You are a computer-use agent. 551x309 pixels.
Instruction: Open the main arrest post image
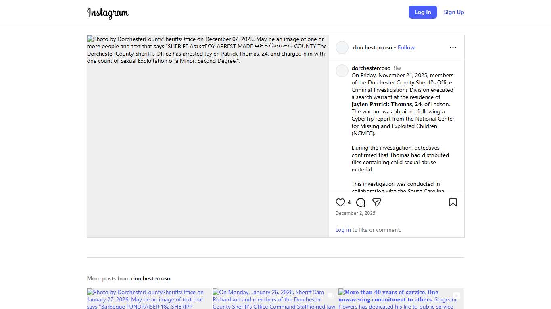[208, 136]
